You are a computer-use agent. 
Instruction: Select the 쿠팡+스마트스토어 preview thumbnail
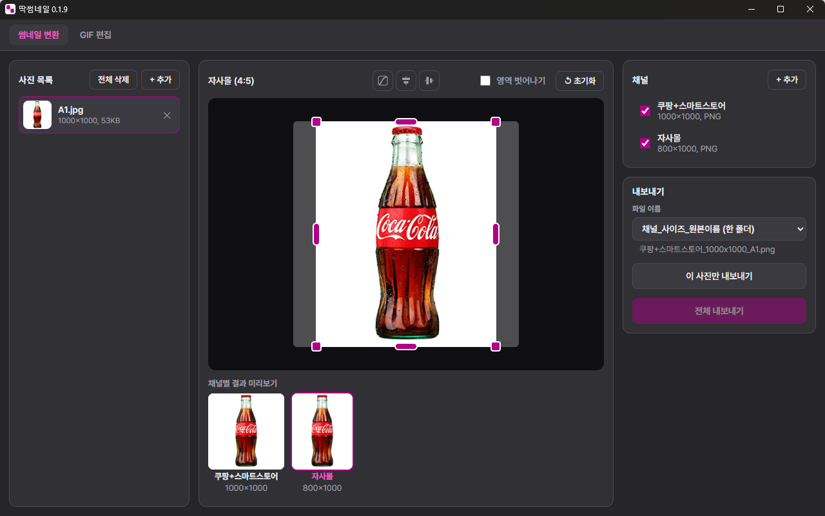[x=246, y=432]
